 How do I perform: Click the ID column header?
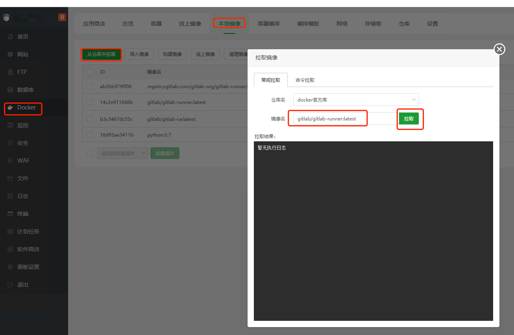point(102,72)
